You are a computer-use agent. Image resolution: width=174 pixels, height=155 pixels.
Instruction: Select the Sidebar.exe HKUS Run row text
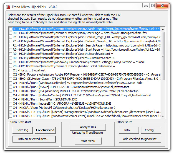[87, 112]
